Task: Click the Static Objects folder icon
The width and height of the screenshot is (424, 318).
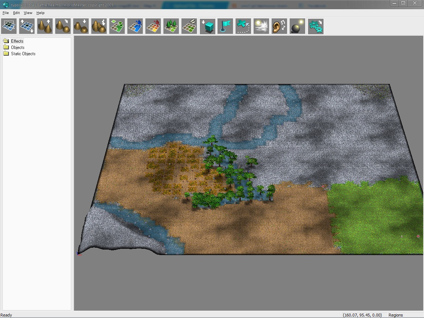Action: (6, 53)
